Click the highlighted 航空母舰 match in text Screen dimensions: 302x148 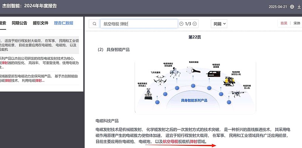170,142
